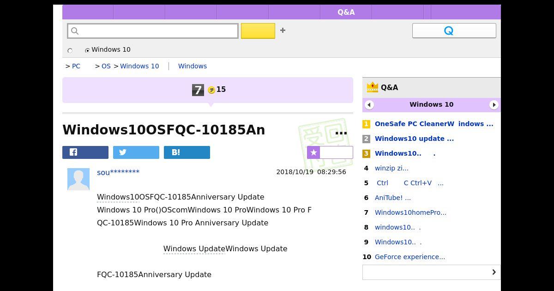Open ranking 6 AniTube! link
This screenshot has width=554, height=291.
pyautogui.click(x=393, y=198)
